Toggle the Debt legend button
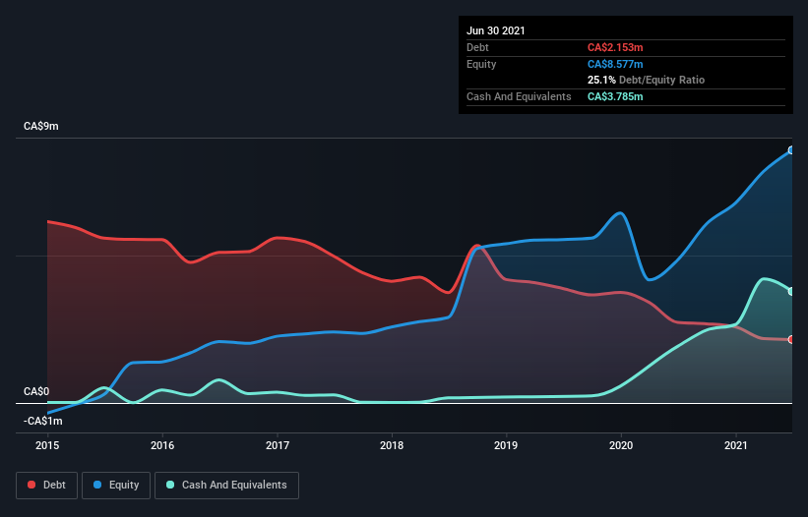808x517 pixels. pyautogui.click(x=47, y=486)
